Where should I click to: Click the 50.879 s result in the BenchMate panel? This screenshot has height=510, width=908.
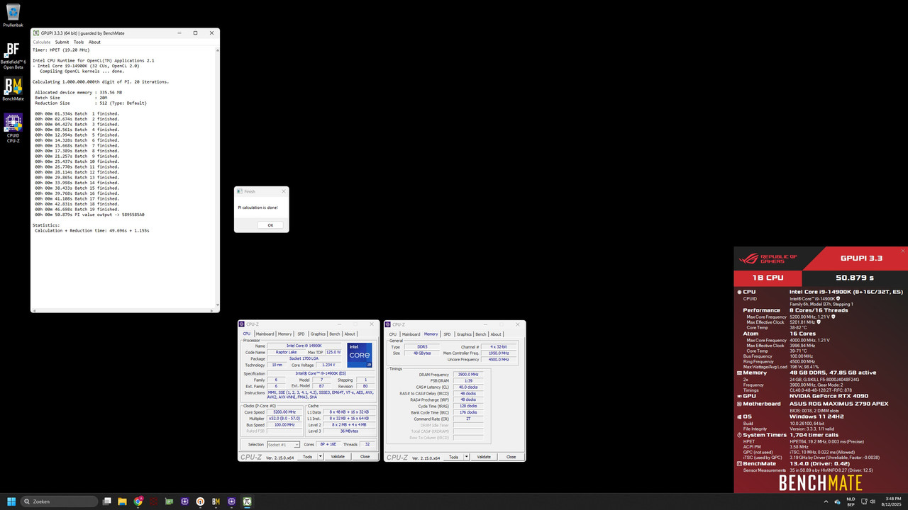click(855, 278)
